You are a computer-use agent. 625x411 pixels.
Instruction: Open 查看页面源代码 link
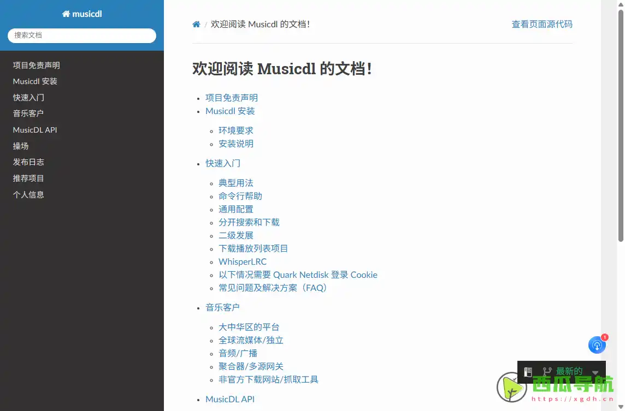(542, 25)
